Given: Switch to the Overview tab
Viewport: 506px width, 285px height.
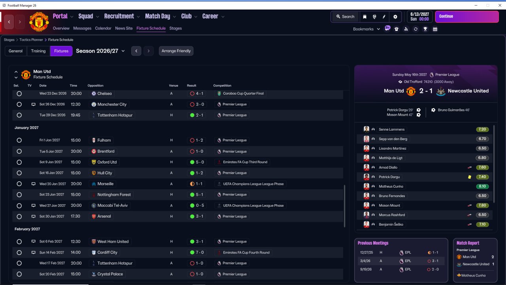Looking at the screenshot, I should click(x=61, y=28).
